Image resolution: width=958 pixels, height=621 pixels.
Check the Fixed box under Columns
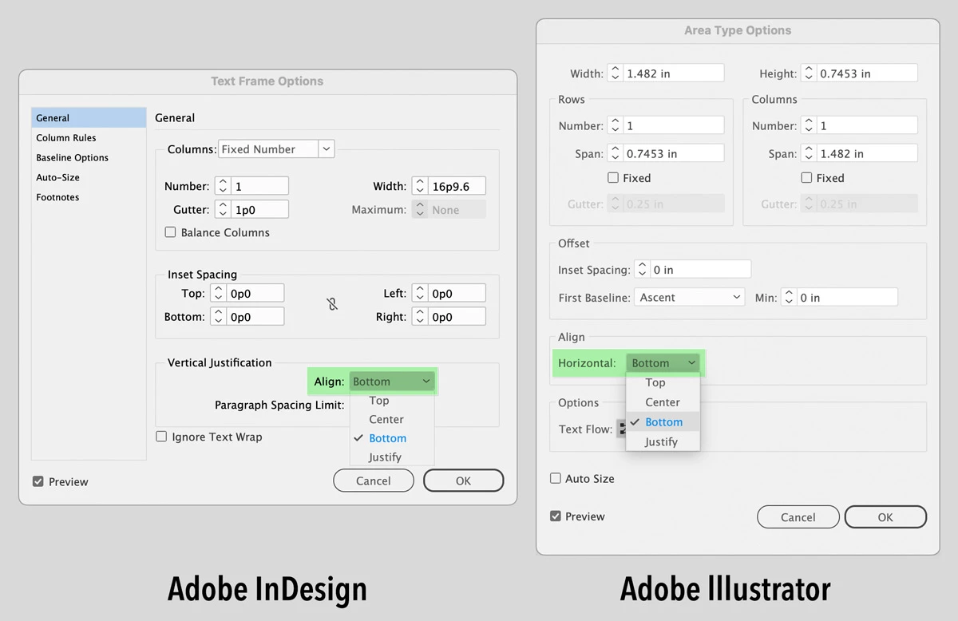coord(806,178)
